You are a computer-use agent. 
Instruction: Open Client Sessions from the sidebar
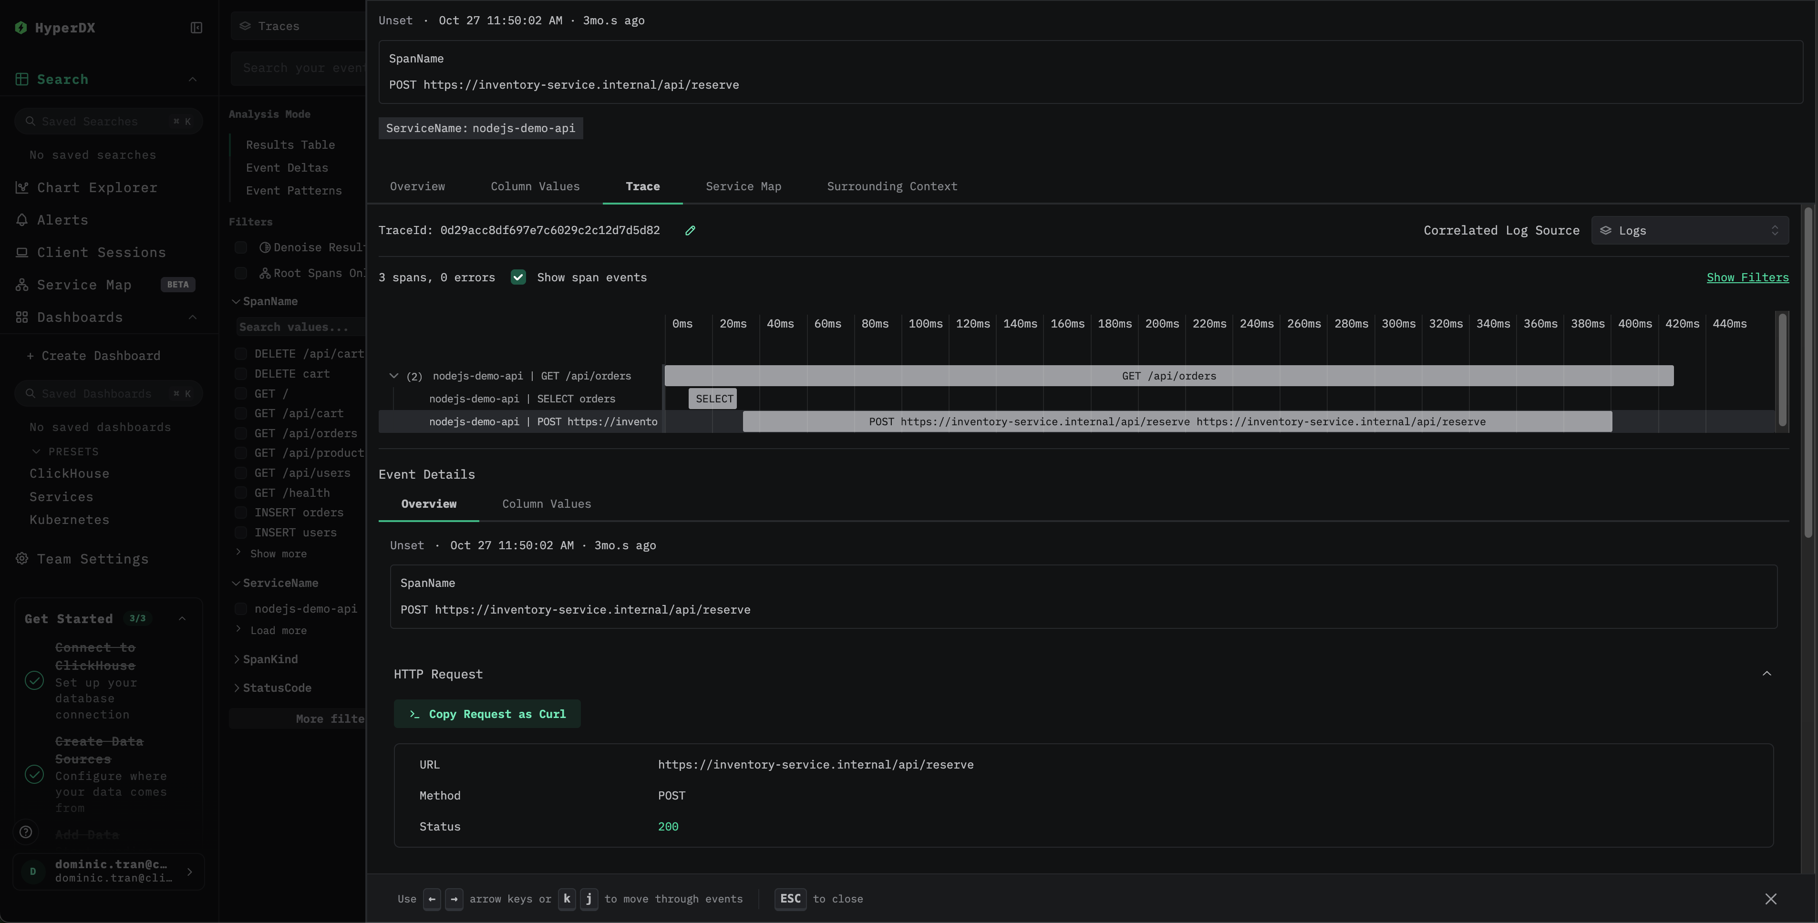tap(22, 252)
